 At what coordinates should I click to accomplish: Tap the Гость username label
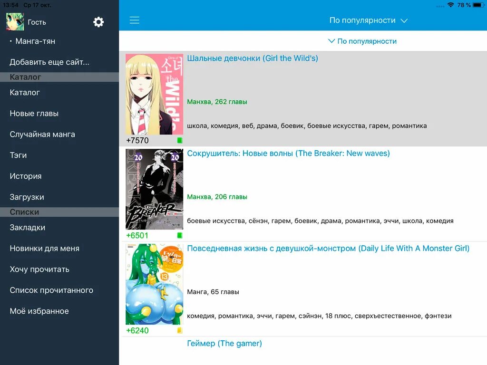[x=37, y=22]
